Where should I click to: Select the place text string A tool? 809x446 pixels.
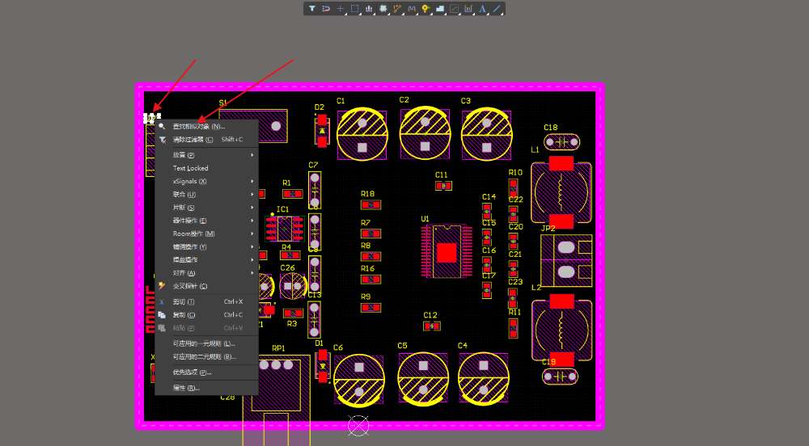(x=482, y=9)
